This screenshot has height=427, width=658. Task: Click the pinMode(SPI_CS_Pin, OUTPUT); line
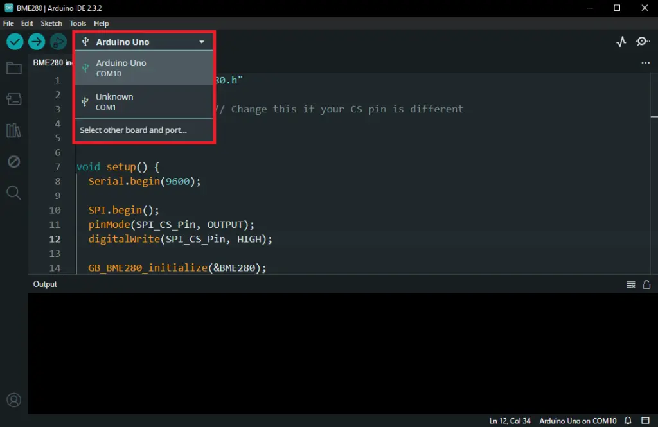[171, 225]
